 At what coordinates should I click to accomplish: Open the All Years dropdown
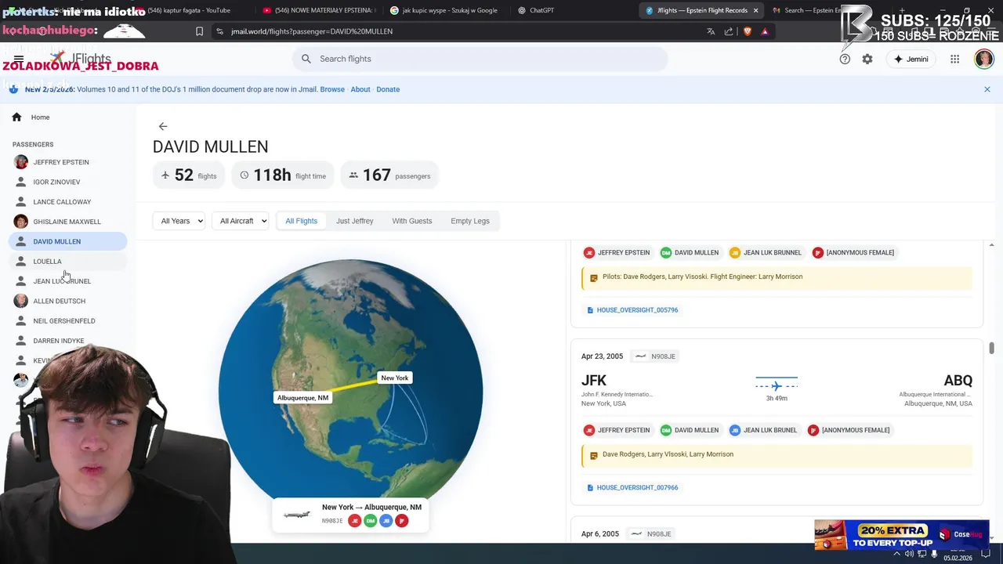pyautogui.click(x=179, y=221)
